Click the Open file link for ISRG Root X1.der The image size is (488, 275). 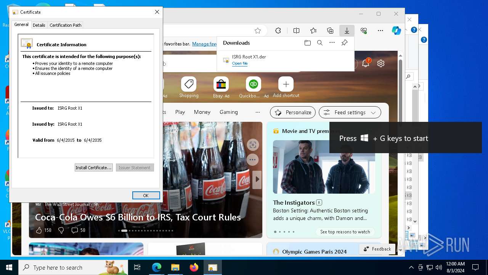(240, 63)
